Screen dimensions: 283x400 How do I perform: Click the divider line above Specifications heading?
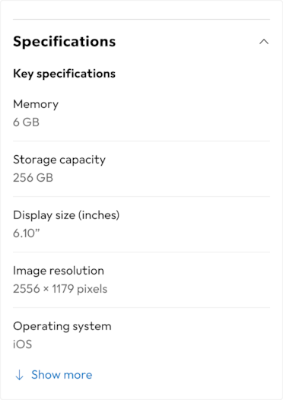tap(141, 19)
